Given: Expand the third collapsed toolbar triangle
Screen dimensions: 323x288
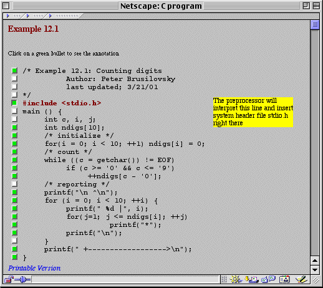Looking at the screenshot, I should [50, 16].
